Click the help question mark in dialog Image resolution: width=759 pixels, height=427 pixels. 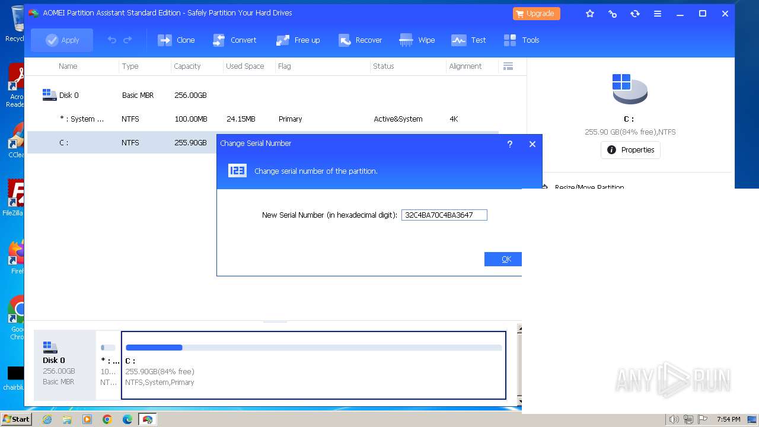coord(509,144)
